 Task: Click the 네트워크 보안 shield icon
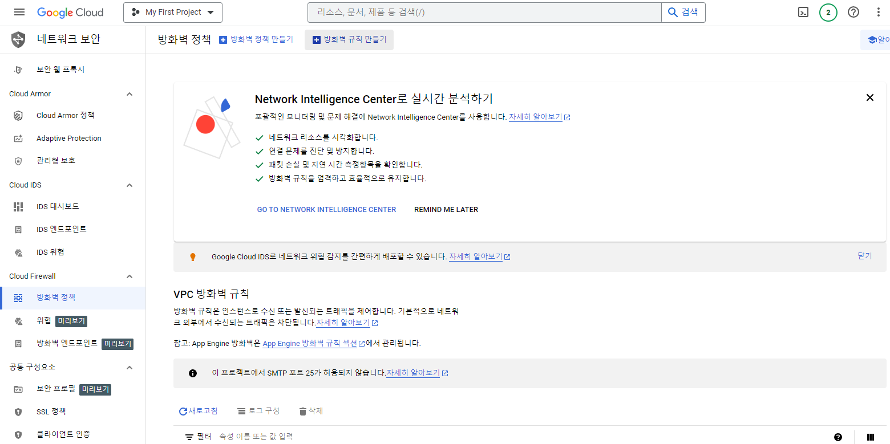click(18, 39)
